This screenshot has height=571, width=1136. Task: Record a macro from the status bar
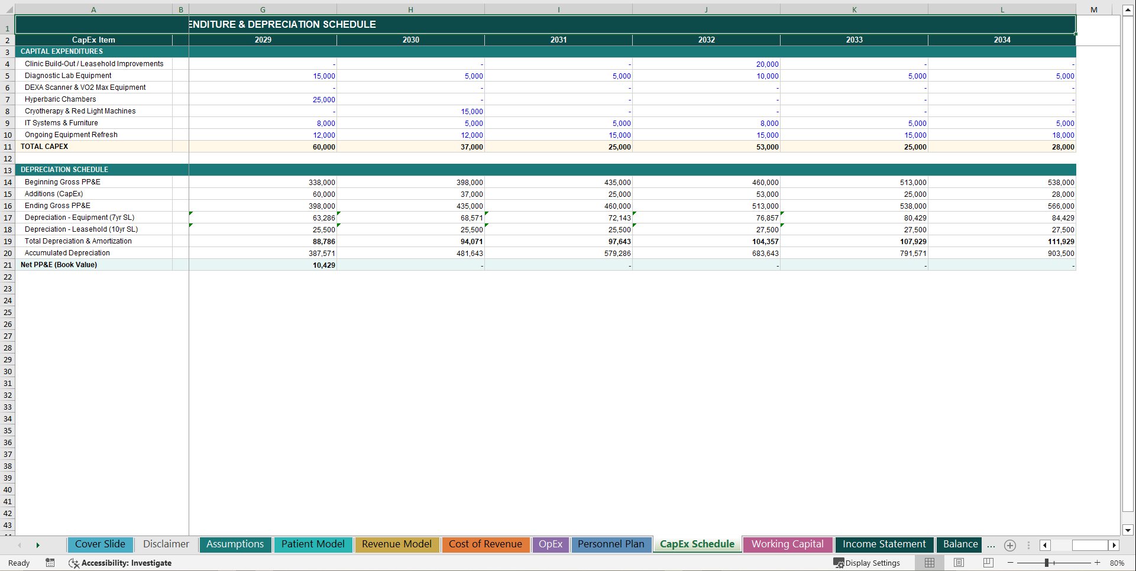[x=50, y=563]
